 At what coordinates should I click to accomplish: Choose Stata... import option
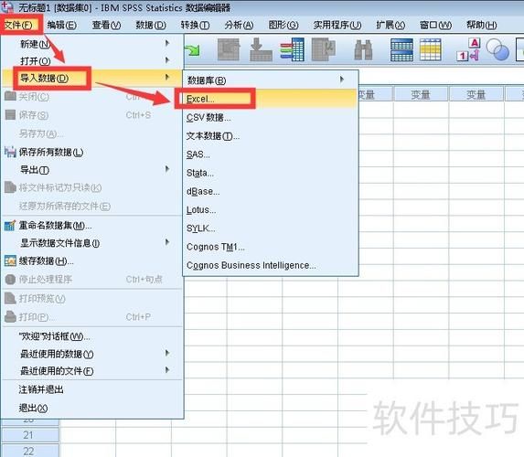point(271,173)
